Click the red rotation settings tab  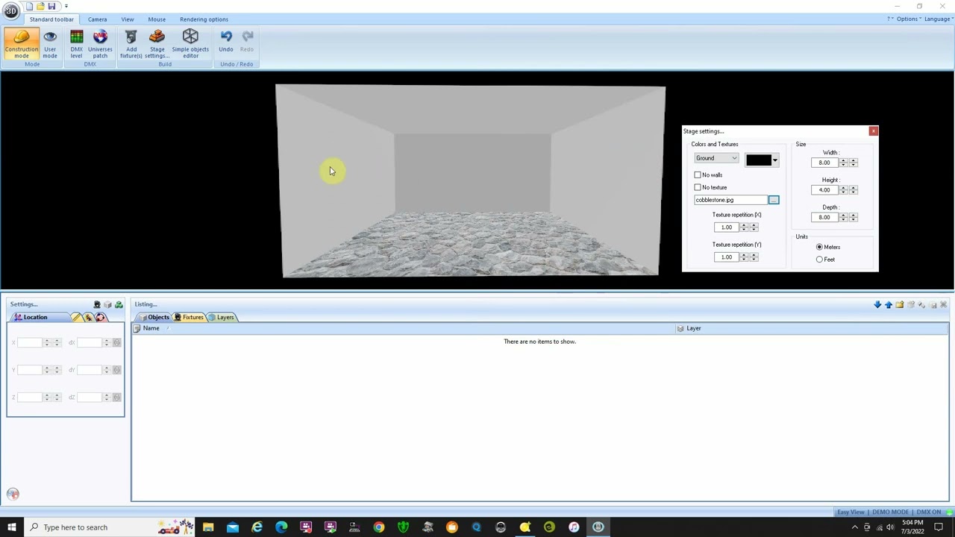[x=100, y=318]
